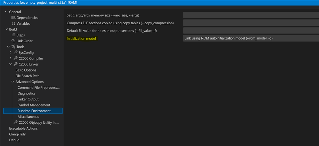Click the C2000 Compiler wrench icon
The width and height of the screenshot is (319, 146).
[16, 59]
